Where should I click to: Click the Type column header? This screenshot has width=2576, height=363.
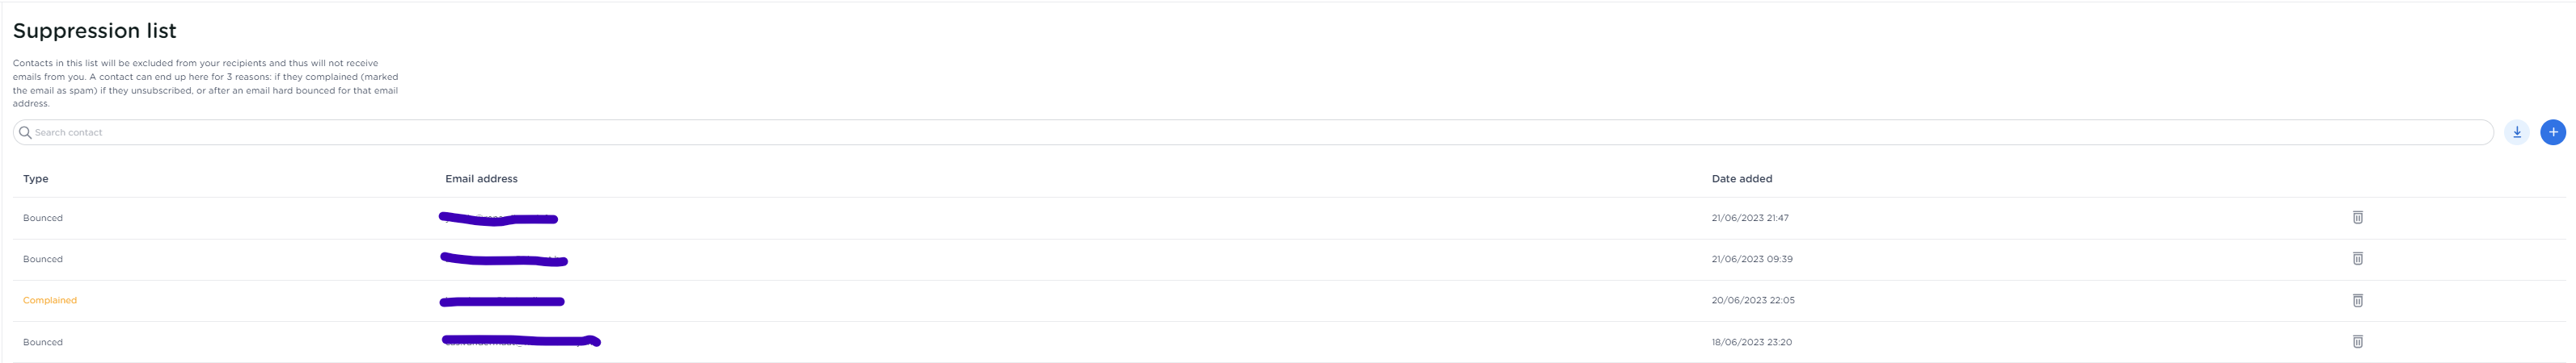(36, 180)
